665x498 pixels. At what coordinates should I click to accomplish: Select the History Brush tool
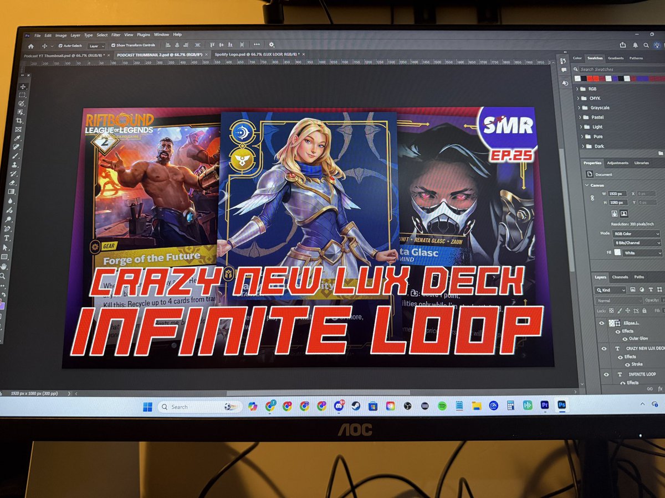(x=13, y=173)
